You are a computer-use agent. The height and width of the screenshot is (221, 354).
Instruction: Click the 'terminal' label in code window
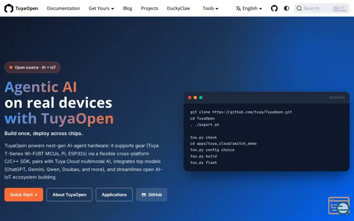[x=337, y=97]
